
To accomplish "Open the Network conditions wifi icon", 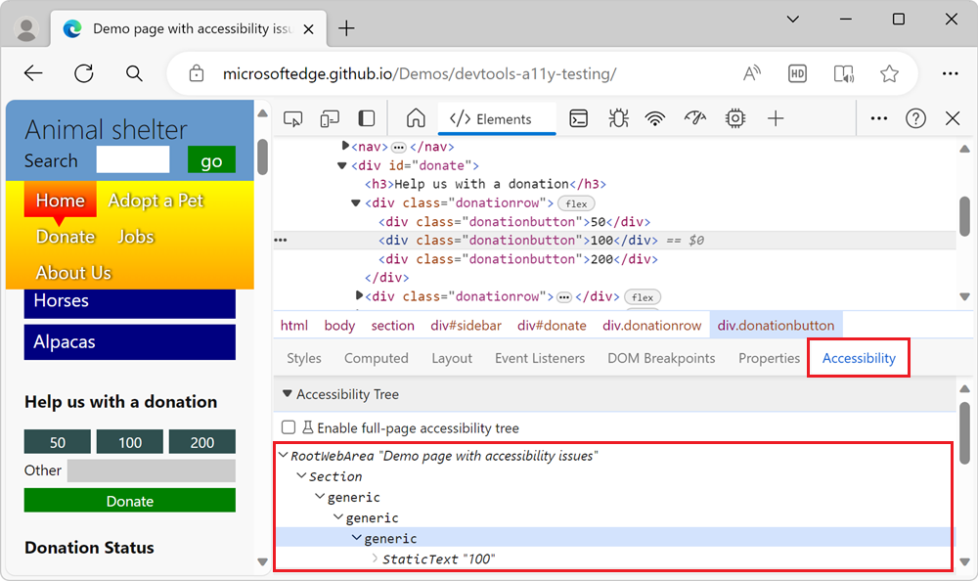I will click(654, 117).
